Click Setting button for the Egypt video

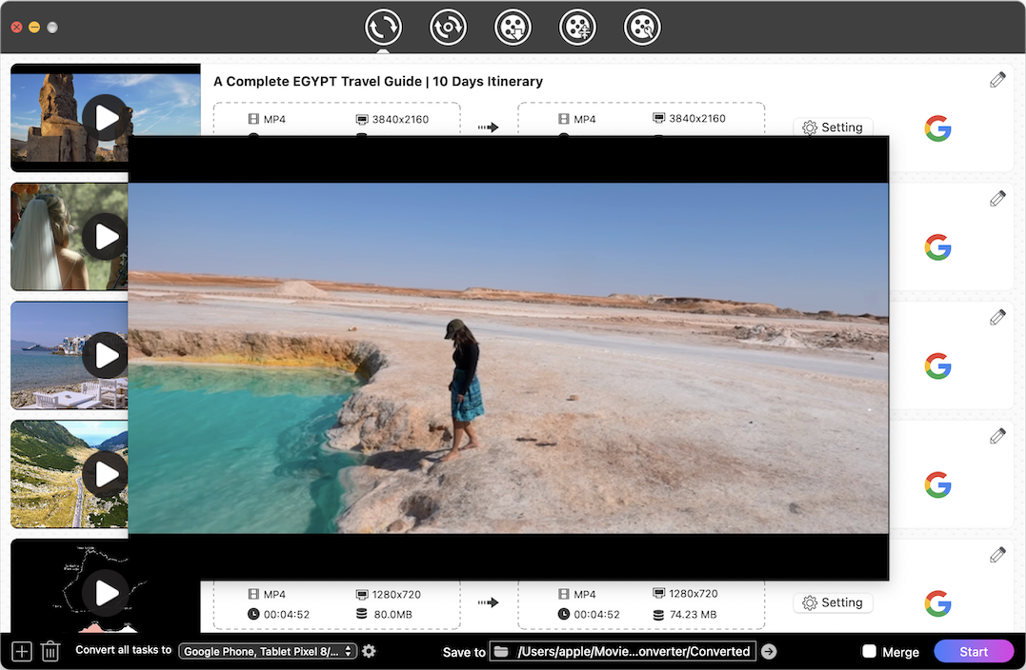(833, 128)
